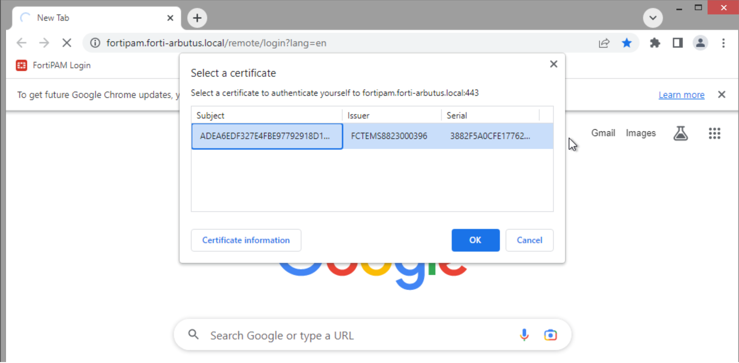The width and height of the screenshot is (739, 363).
Task: Open Search Labs with the flask icon
Action: pos(680,133)
